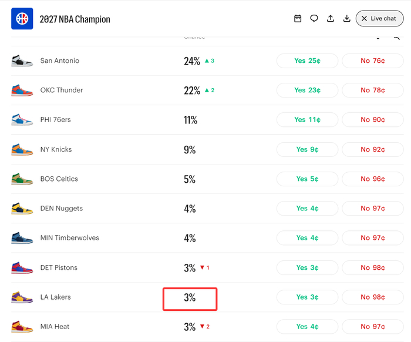The height and width of the screenshot is (342, 411).
Task: Click the NBA basketball logo icon
Action: 22,19
